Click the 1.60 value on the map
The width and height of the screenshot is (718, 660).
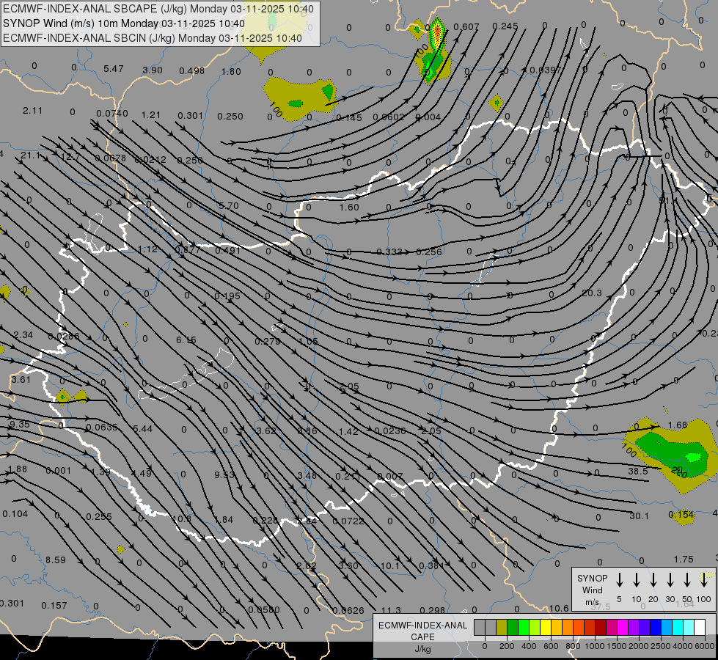point(349,207)
